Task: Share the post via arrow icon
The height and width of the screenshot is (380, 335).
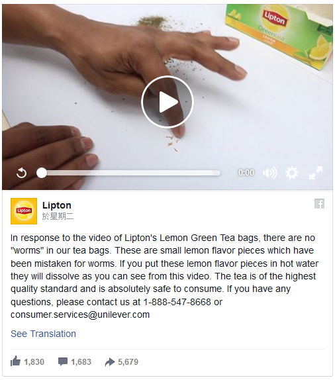Action: point(110,362)
